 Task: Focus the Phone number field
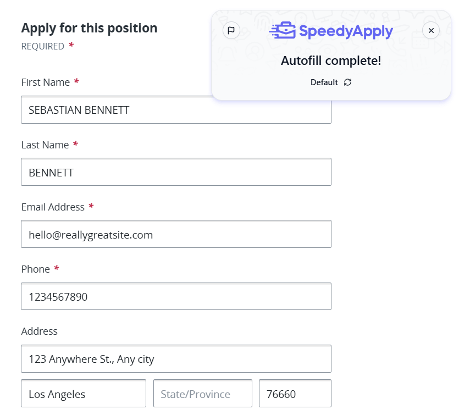[x=176, y=296]
